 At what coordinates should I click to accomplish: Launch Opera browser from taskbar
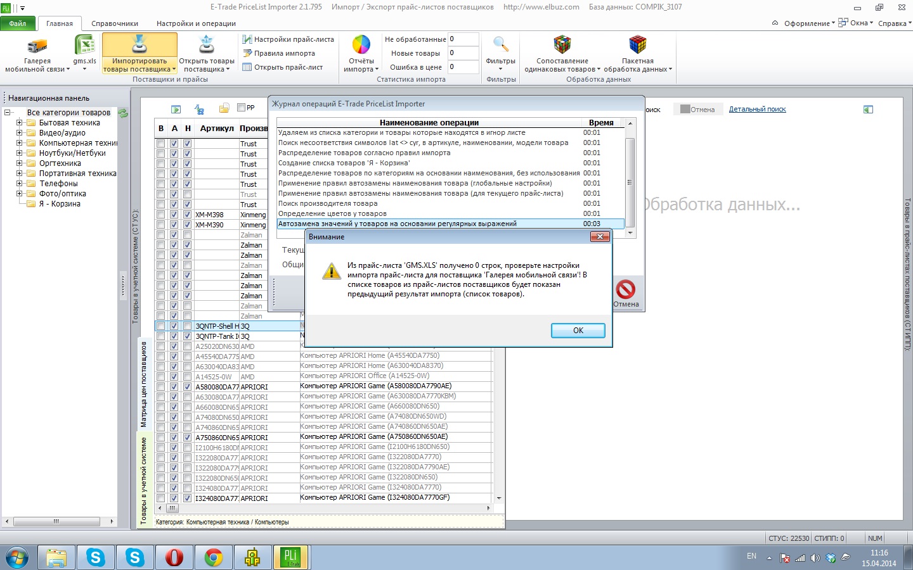click(174, 558)
